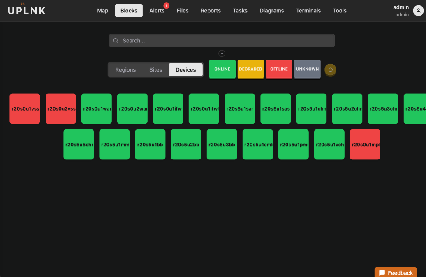Image resolution: width=426 pixels, height=277 pixels.
Task: Open device block r20s5u1bb
Action: point(150,145)
